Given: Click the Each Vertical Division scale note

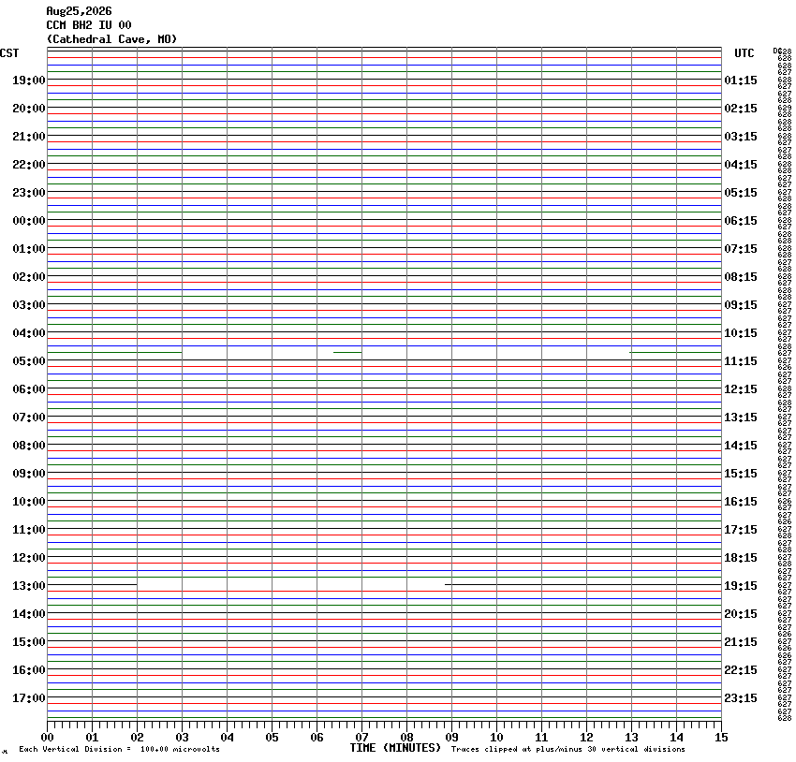Looking at the screenshot, I should coord(119,749).
